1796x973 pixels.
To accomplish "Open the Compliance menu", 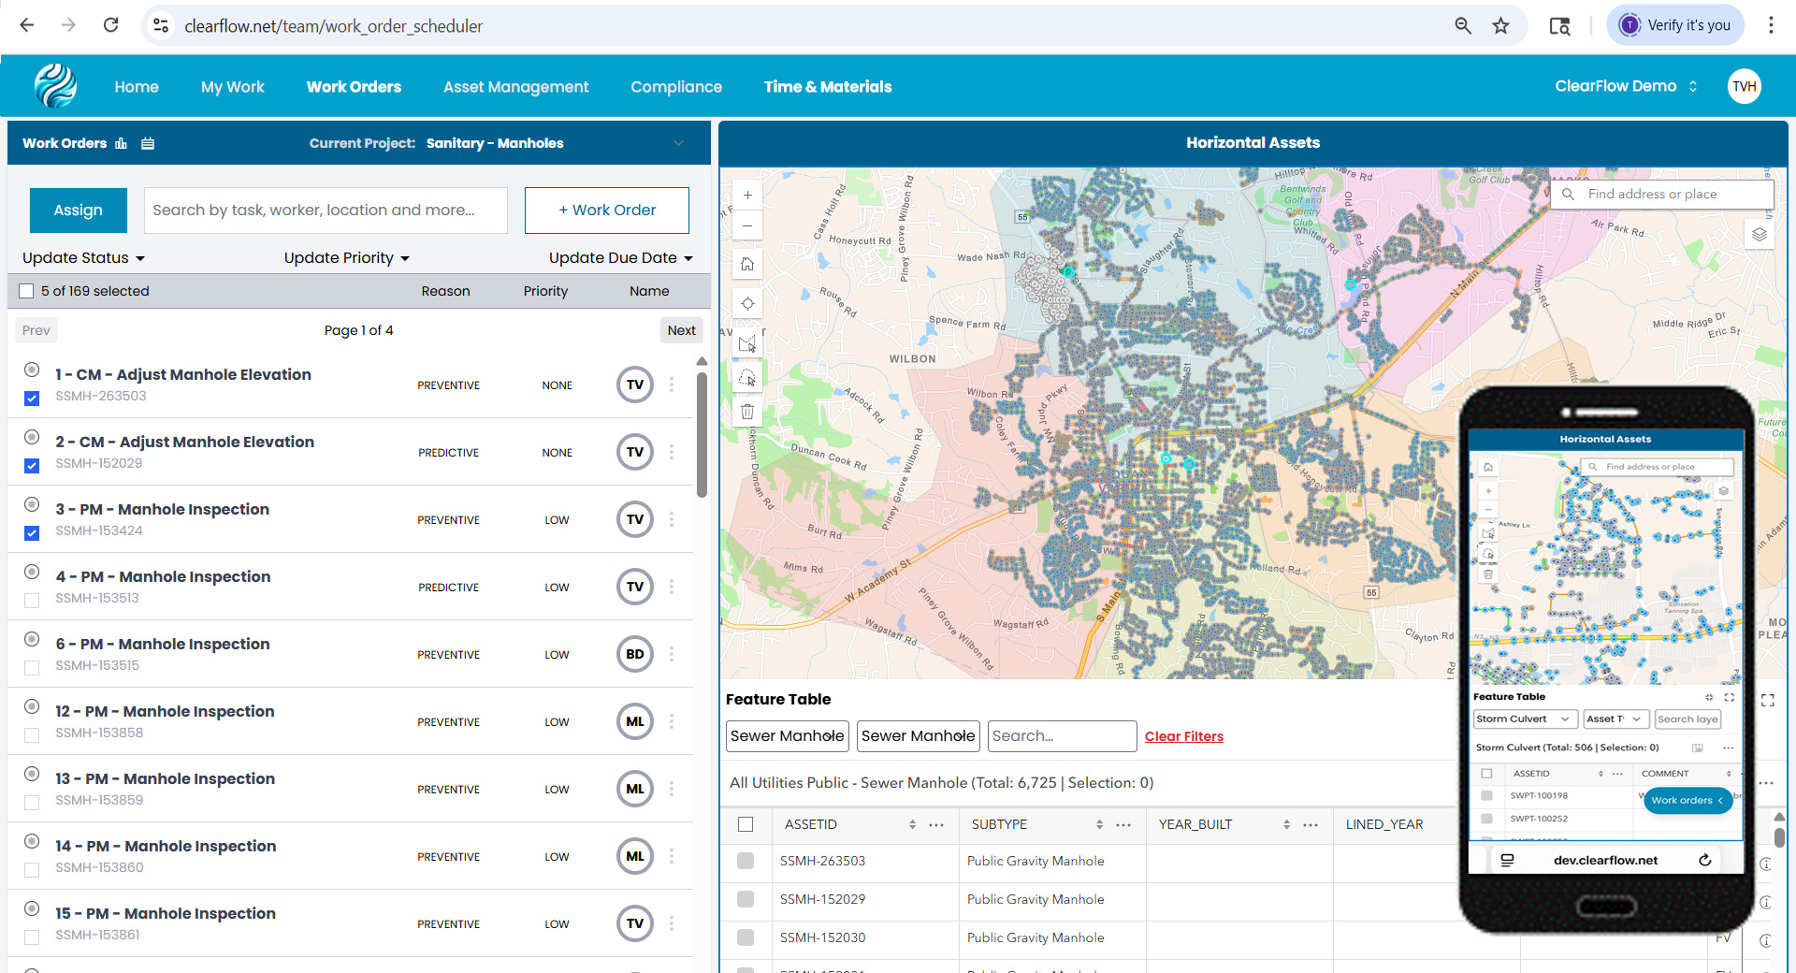I will (676, 87).
